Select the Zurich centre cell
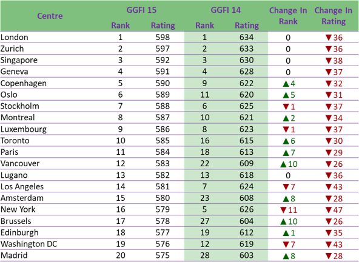This screenshot has height=267, width=359. coord(12,49)
